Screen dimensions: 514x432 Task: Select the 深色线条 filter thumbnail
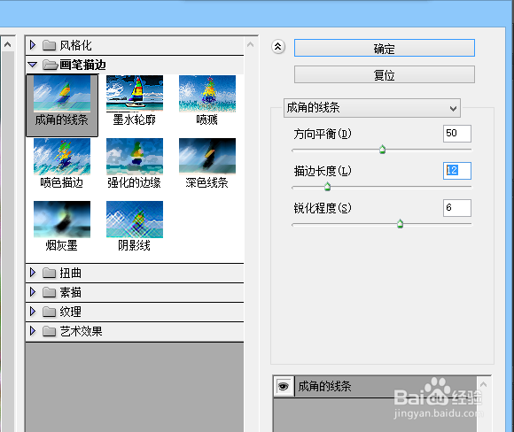pos(207,163)
